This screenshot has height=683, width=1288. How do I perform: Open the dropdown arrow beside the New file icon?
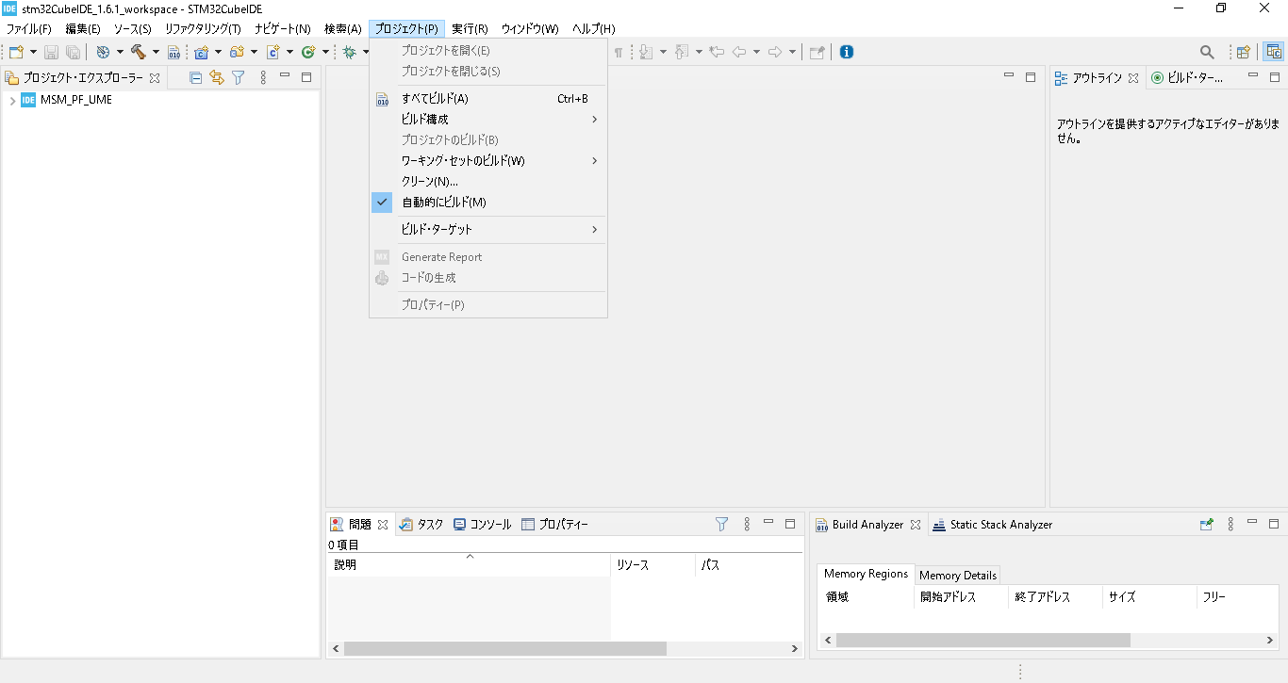[x=34, y=52]
